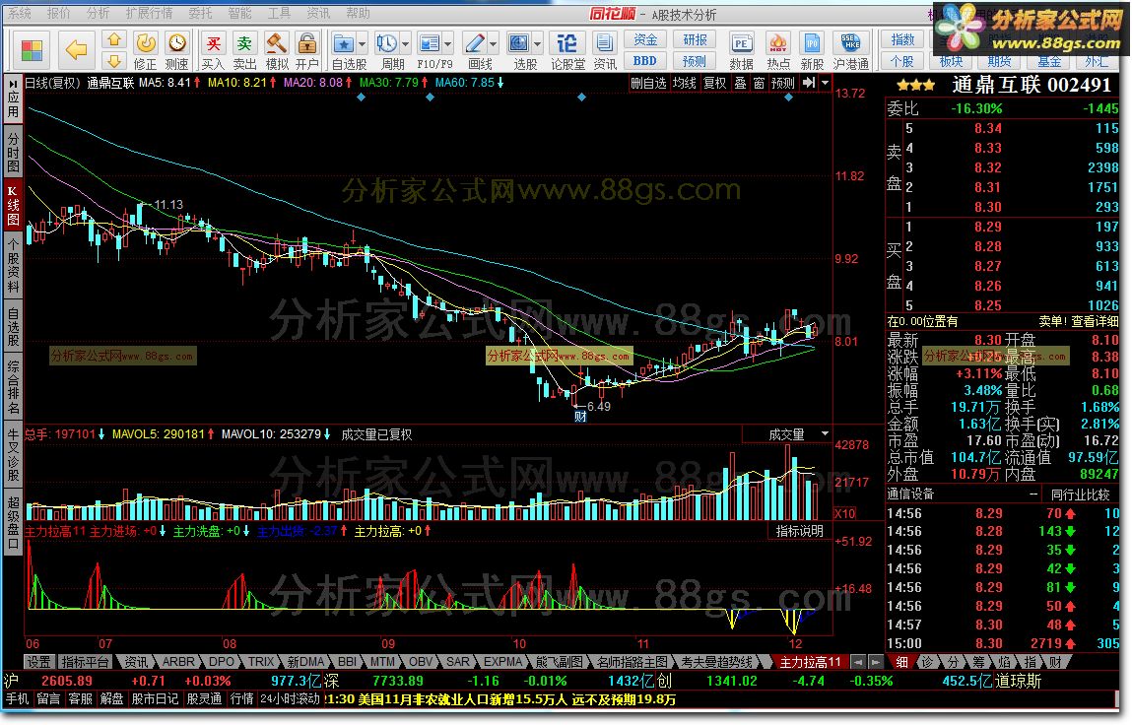
Task: Click the BBD button
Action: (x=645, y=61)
